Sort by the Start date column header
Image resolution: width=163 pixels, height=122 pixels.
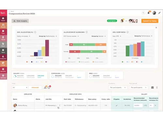click(x=67, y=99)
